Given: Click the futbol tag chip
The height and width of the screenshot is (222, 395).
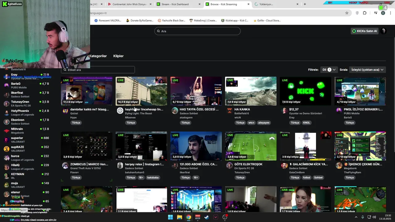Looking at the screenshot, I should pos(306,178).
